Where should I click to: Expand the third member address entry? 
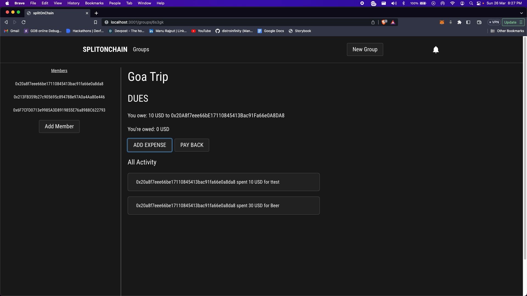(x=59, y=110)
